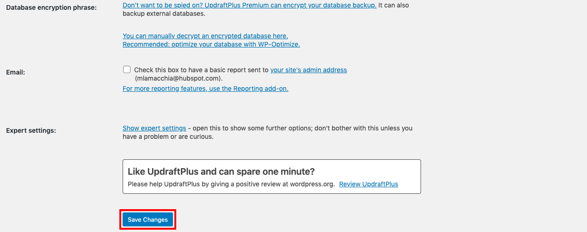Open the Review UpdraftPlus link

tap(368, 184)
